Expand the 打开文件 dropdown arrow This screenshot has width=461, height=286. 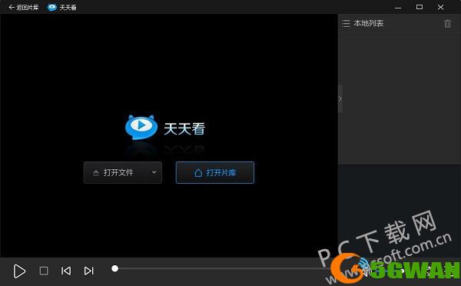(154, 172)
